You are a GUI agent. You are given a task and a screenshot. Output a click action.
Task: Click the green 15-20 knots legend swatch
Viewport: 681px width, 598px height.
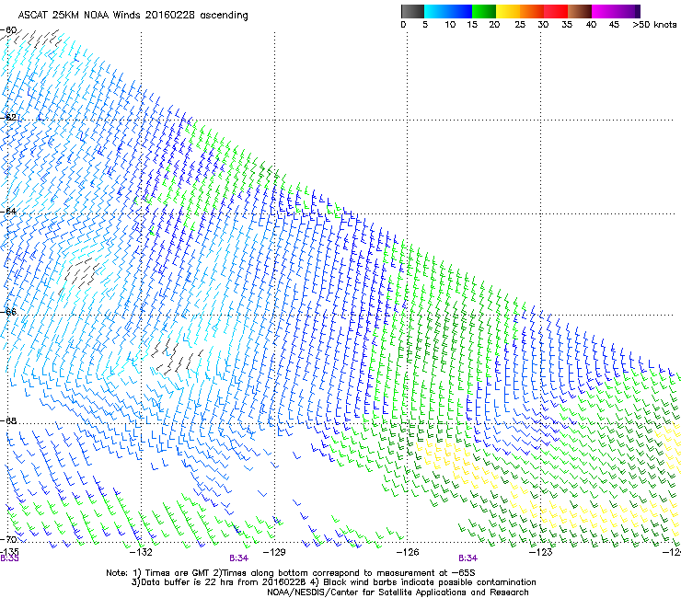coord(484,11)
